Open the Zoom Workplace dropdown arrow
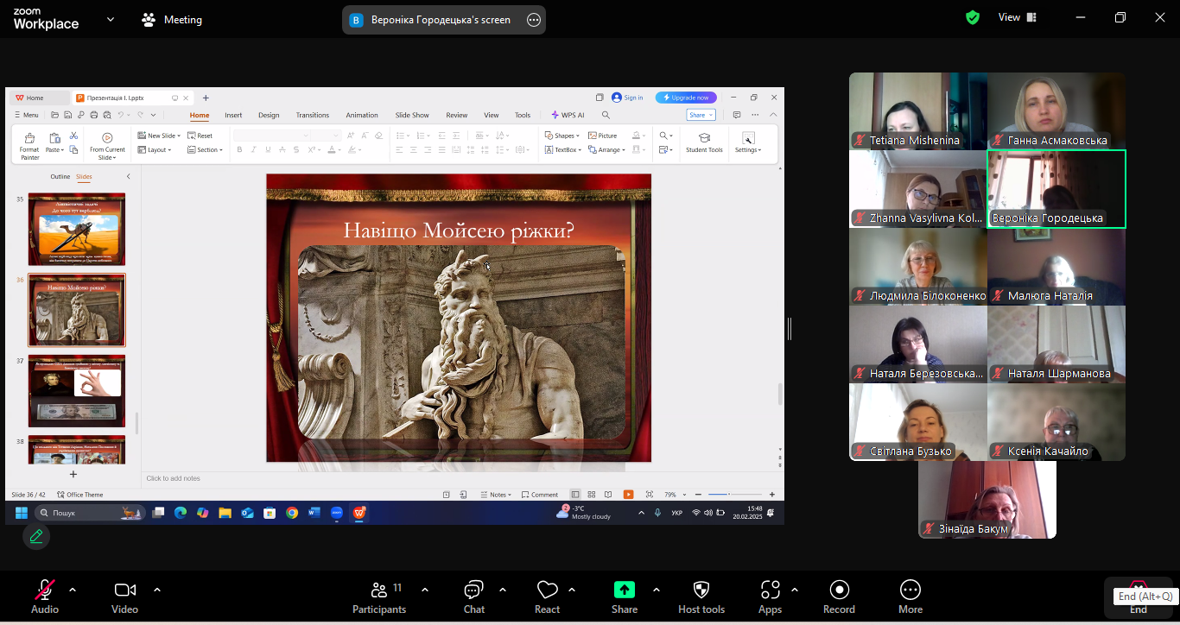 pyautogui.click(x=111, y=19)
